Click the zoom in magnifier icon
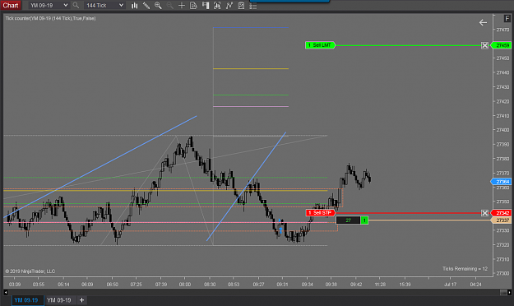The height and width of the screenshot is (306, 514). [158, 5]
